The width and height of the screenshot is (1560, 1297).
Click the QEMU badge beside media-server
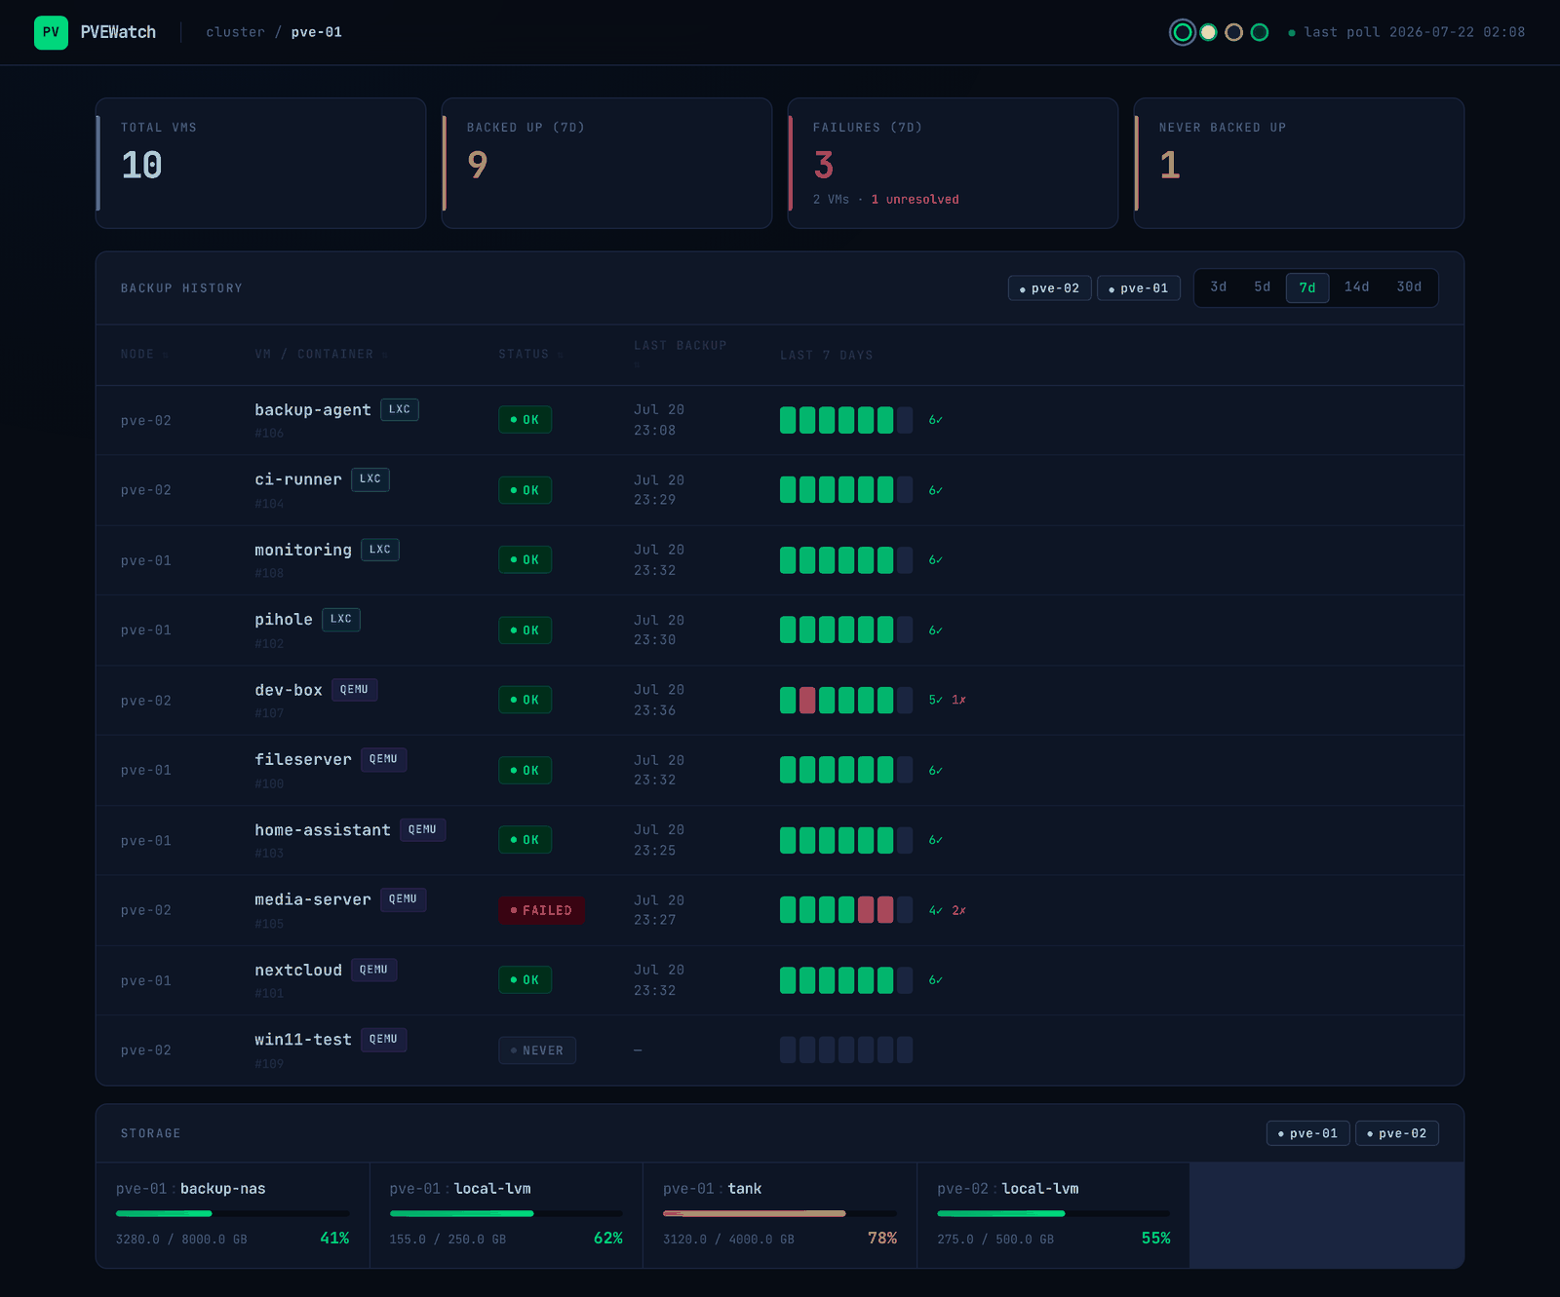(x=404, y=899)
